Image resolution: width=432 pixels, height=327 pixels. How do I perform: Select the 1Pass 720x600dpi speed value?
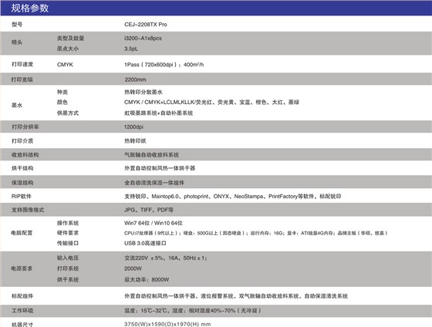pyautogui.click(x=164, y=65)
